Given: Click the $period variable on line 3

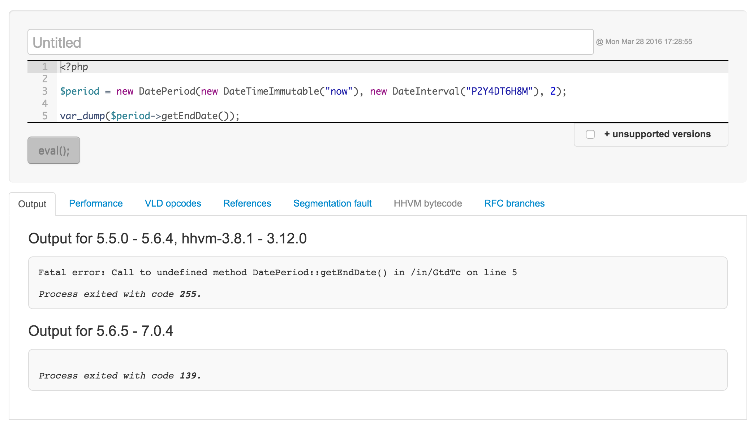Looking at the screenshot, I should pos(79,91).
